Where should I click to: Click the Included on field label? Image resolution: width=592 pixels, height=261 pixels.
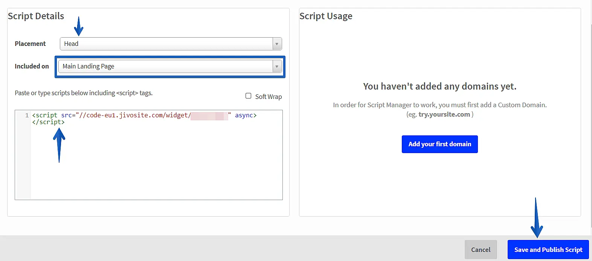[x=32, y=66]
